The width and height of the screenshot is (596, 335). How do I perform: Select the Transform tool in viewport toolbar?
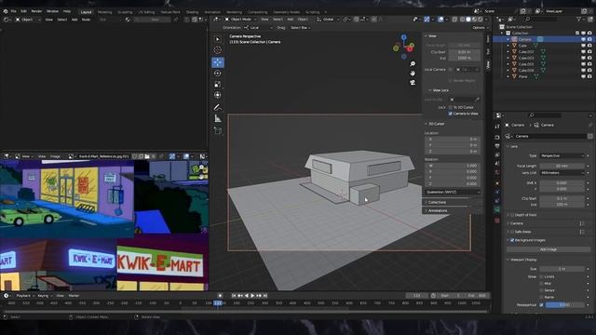coord(217,95)
